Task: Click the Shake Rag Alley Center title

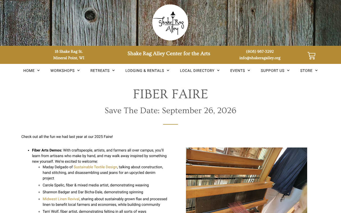Action: coord(169,54)
